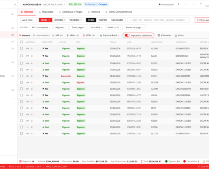Click the download arrow icon in the top bar
The width and height of the screenshot is (209, 169).
[x=186, y=4]
